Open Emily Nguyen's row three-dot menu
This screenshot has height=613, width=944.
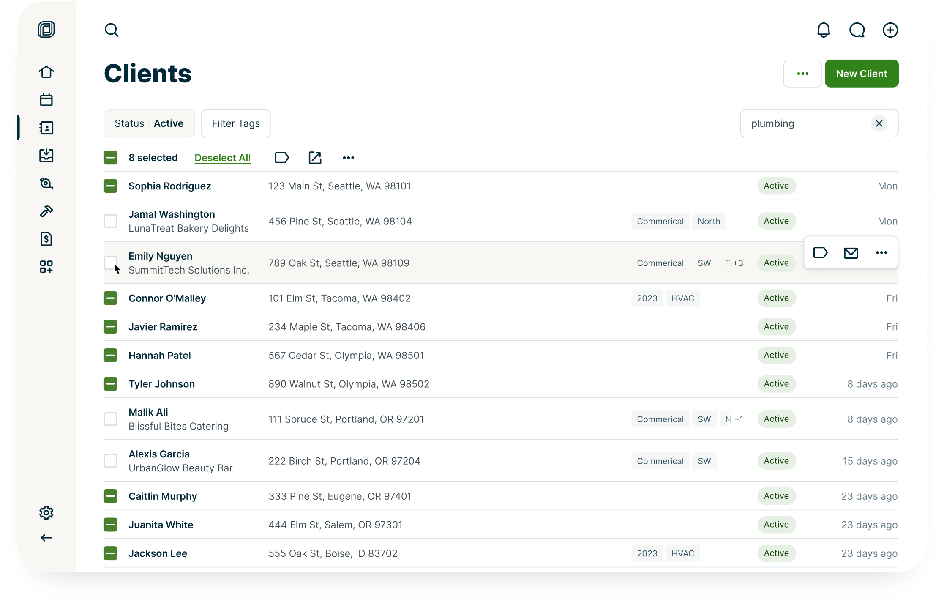coord(881,253)
